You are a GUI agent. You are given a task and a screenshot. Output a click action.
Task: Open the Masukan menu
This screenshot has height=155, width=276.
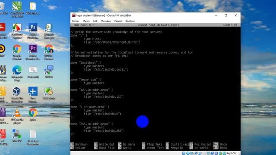106,21
